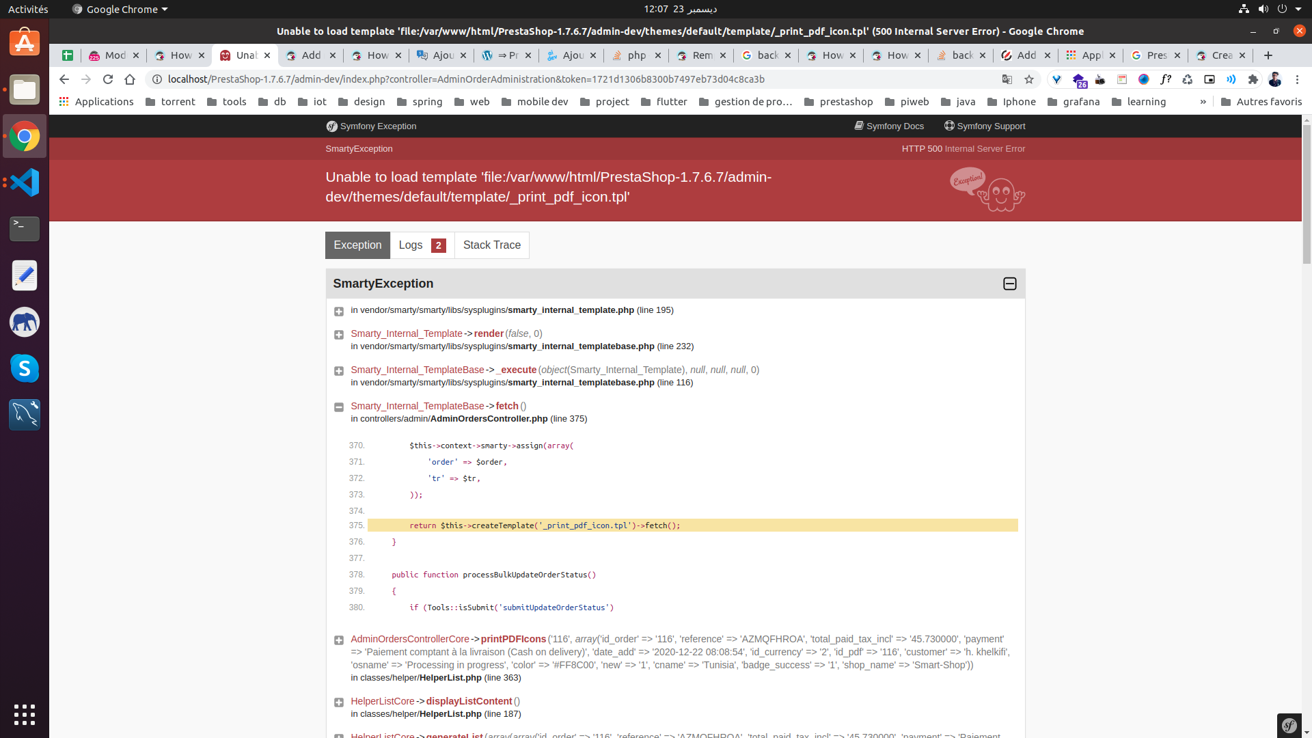Expand the Smarty_Internal_Template render trace entry

(x=338, y=335)
